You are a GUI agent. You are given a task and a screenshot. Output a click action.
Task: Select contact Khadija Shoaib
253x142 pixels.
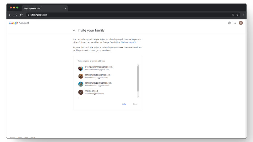(x=108, y=92)
